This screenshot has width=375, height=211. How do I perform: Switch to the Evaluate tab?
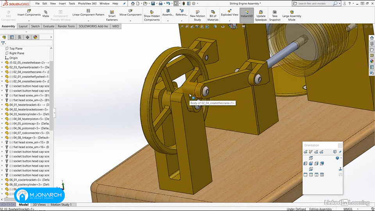tap(48, 26)
